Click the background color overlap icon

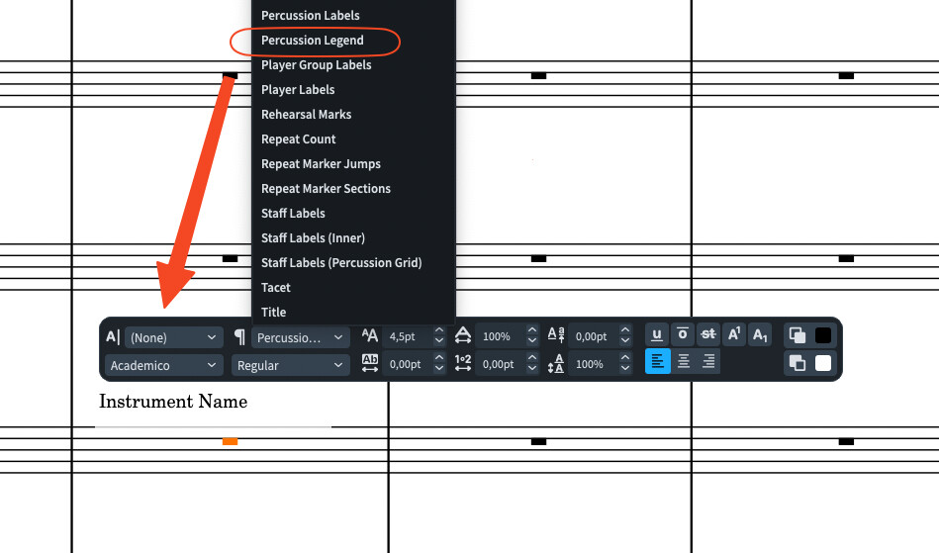(x=798, y=363)
